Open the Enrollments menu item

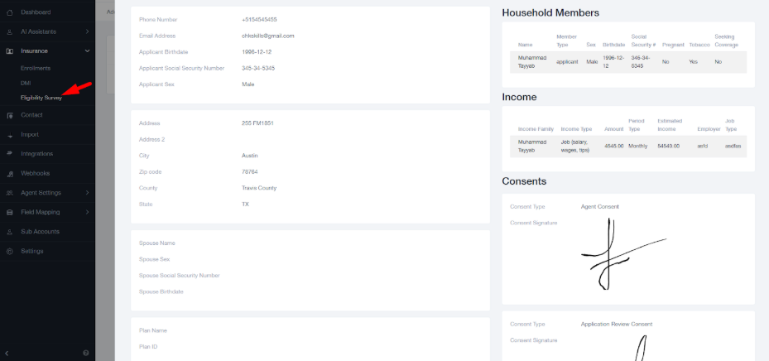(x=36, y=70)
